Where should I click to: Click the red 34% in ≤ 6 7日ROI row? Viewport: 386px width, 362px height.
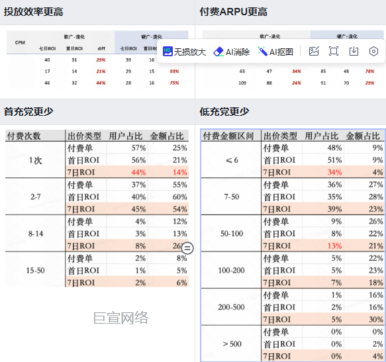pos(334,172)
